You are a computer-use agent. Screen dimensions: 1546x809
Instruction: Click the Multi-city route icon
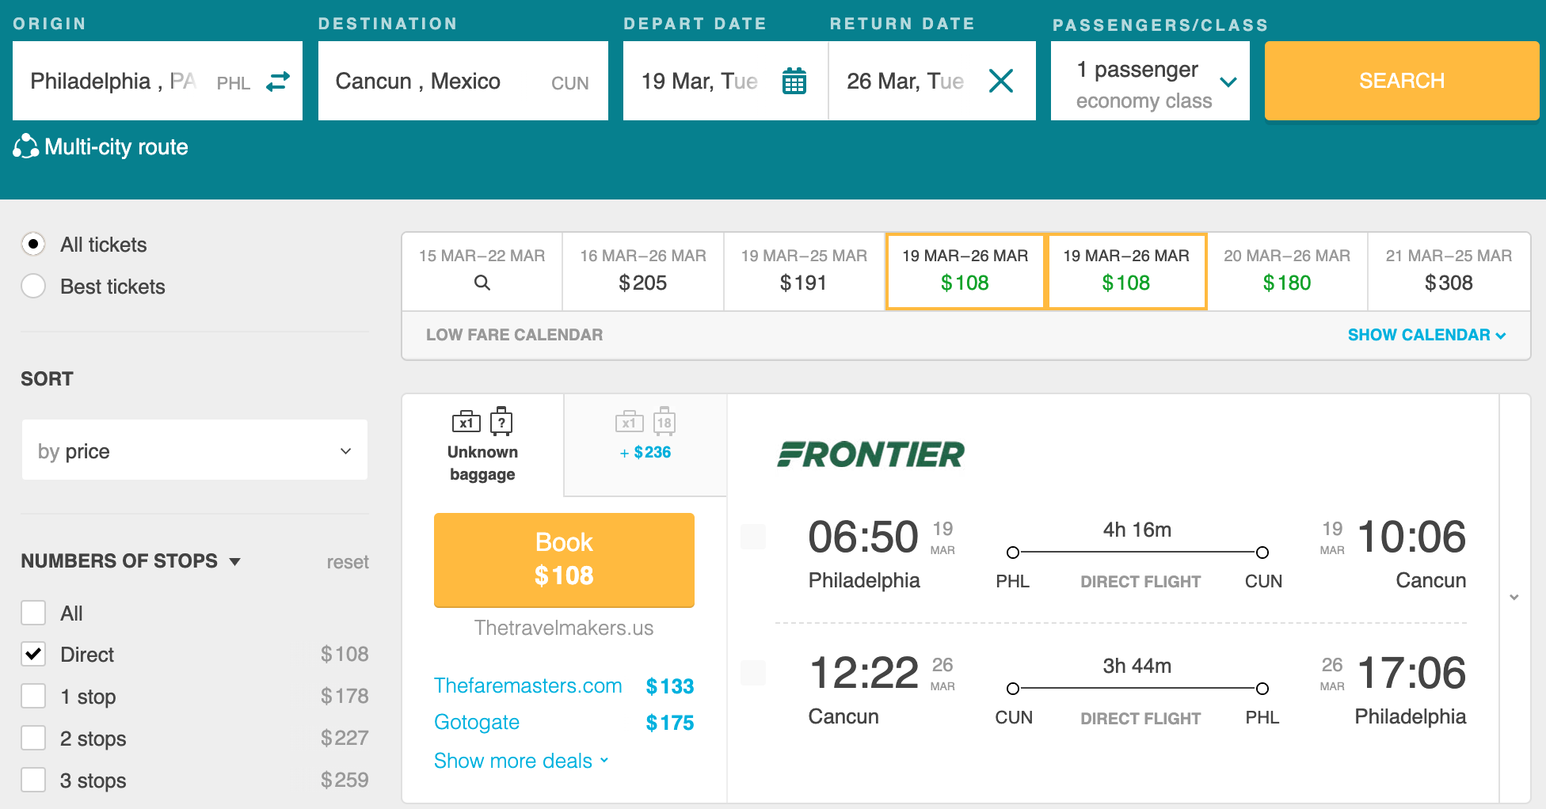25,146
